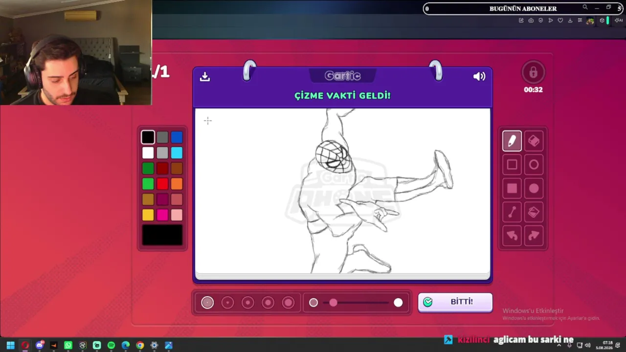Click the browser search magnifier icon
This screenshot has width=626, height=352.
(585, 7)
